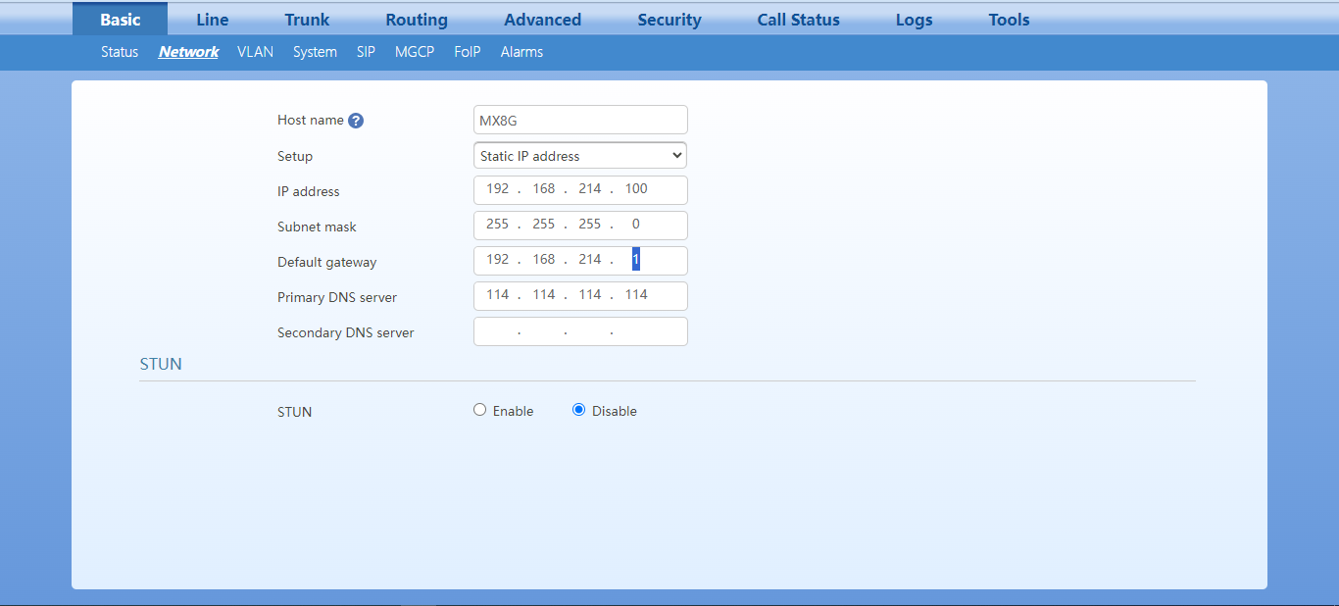Go to the Routing tab
The image size is (1339, 606).
(x=417, y=20)
